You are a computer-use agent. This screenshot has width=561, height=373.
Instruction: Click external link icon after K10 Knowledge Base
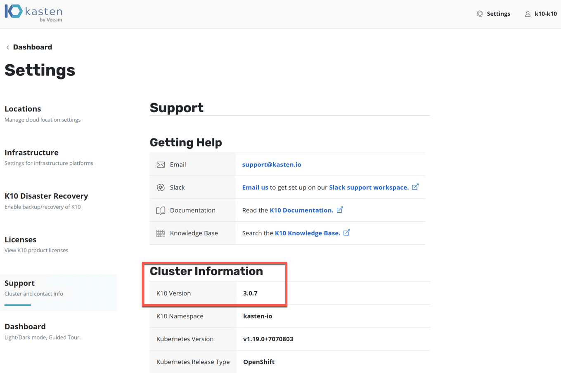coord(347,232)
